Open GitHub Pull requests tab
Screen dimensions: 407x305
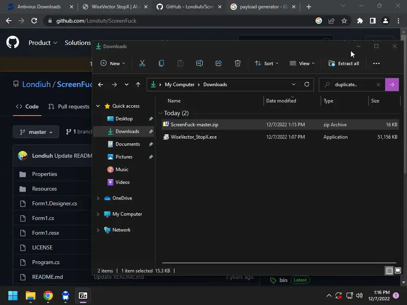point(69,106)
